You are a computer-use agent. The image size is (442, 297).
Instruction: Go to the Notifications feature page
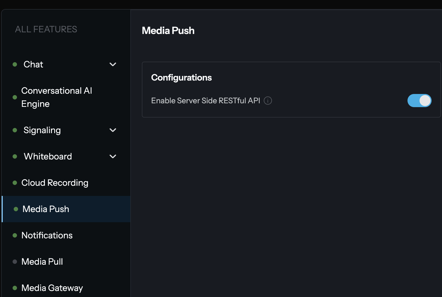[x=47, y=235]
